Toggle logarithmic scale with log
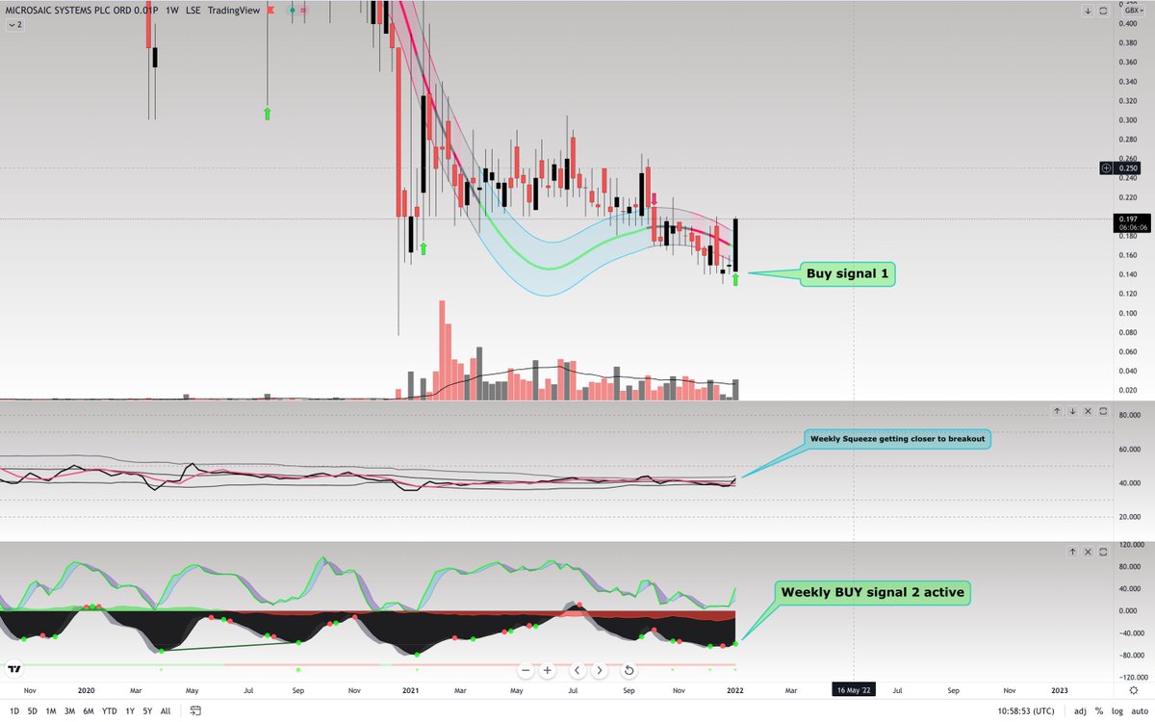The image size is (1155, 722). [1116, 711]
